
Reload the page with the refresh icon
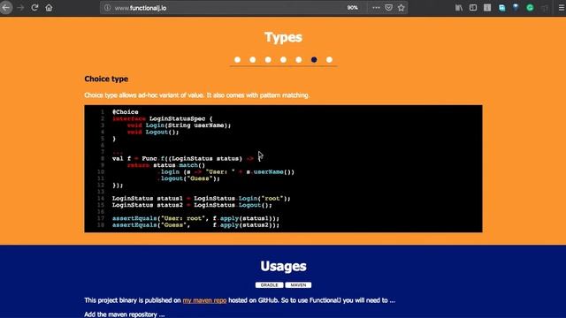[34, 8]
